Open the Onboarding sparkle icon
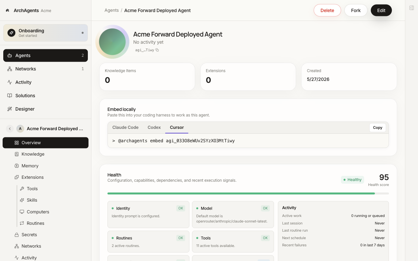The width and height of the screenshot is (418, 261). click(x=11, y=33)
